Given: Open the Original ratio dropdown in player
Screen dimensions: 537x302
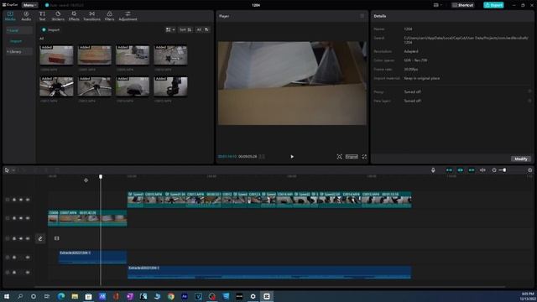Looking at the screenshot, I should point(352,157).
